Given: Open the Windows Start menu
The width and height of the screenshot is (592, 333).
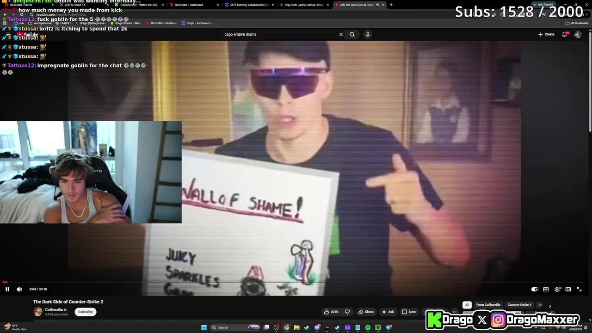Looking at the screenshot, I should pyautogui.click(x=204, y=327).
